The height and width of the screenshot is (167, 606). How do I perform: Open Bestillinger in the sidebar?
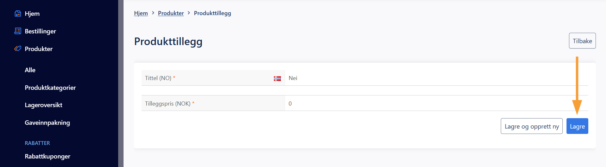point(40,31)
